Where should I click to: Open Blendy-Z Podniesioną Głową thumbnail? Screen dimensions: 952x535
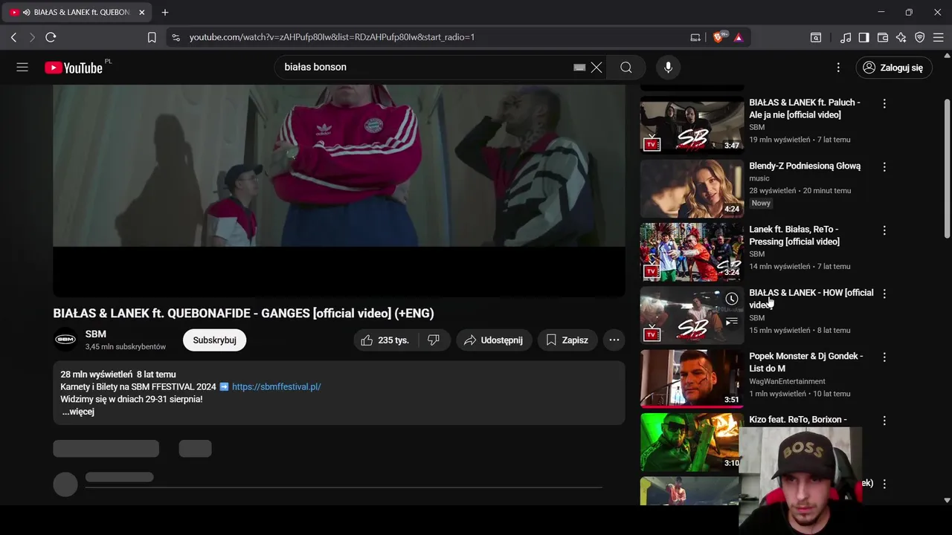pyautogui.click(x=692, y=189)
